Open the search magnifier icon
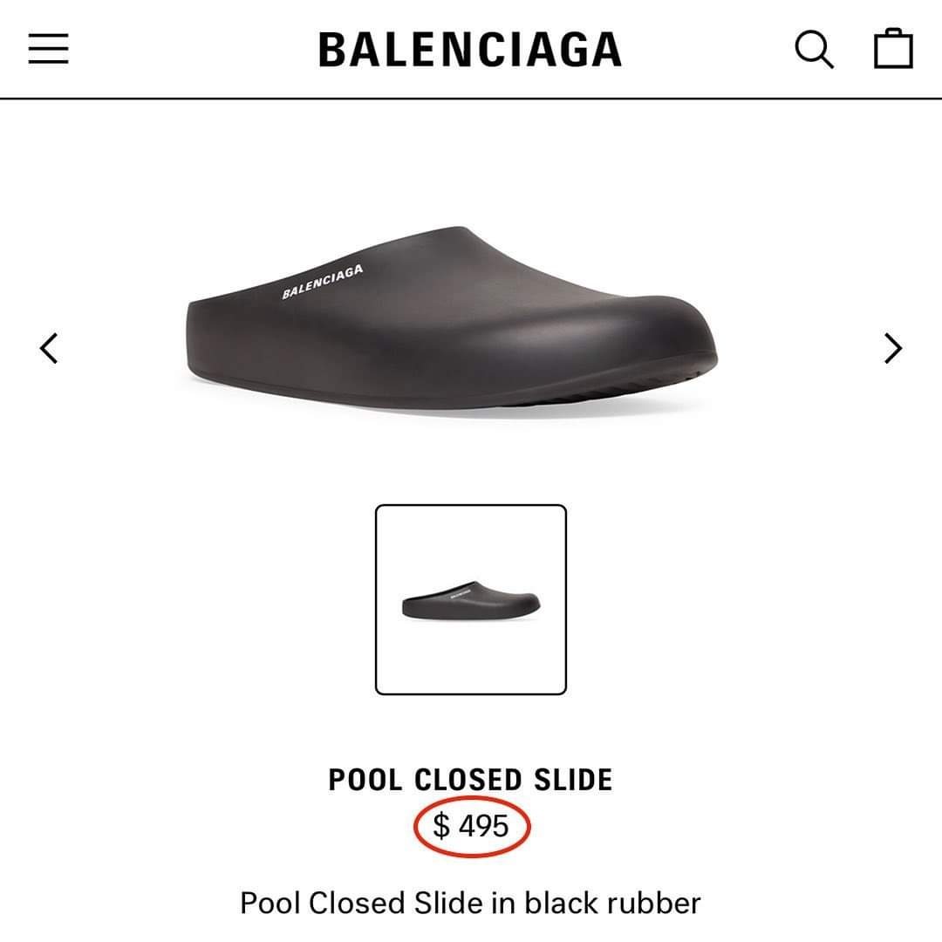 coord(814,49)
